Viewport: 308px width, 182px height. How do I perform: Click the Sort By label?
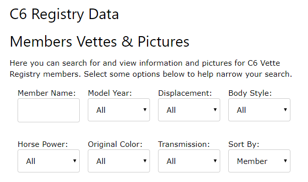(244, 144)
